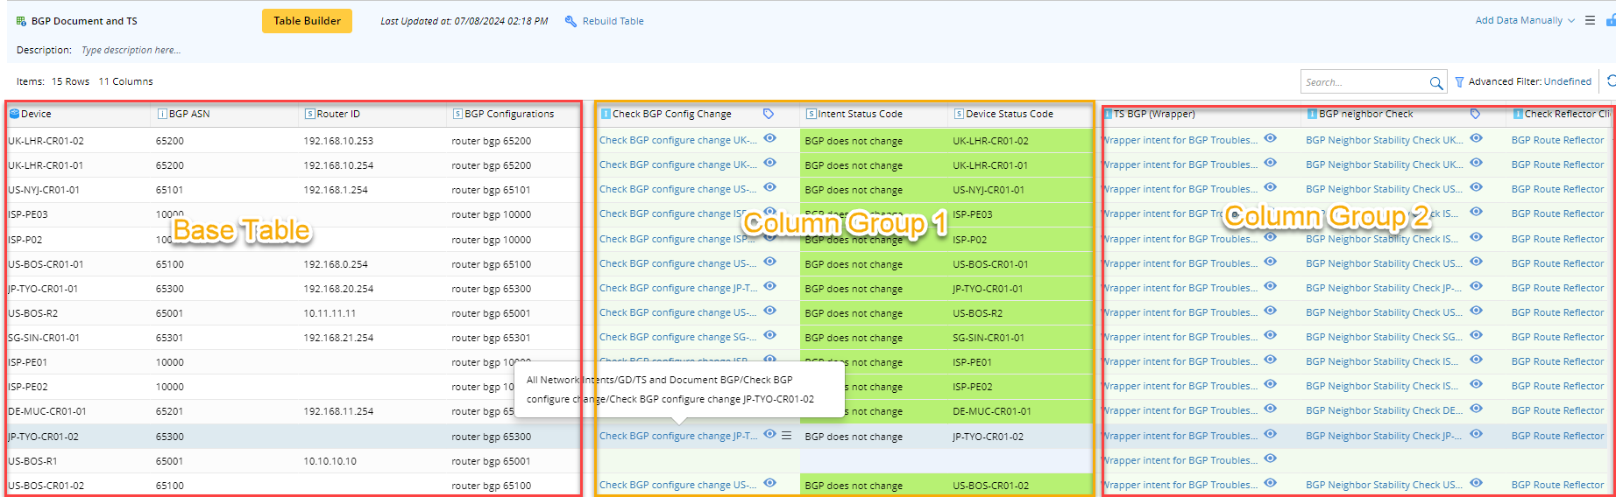Toggle eye icon for Check BGP change in US-NYJ-CR01-01 row
The image size is (1616, 497).
pyautogui.click(x=769, y=187)
